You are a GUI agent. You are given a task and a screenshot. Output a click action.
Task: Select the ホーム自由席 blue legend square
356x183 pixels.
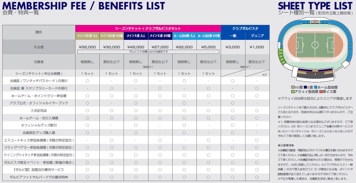(315, 88)
